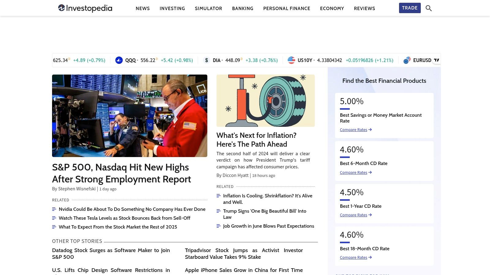Select the EURUSD currency icon
This screenshot has width=490, height=275.
coord(407,60)
